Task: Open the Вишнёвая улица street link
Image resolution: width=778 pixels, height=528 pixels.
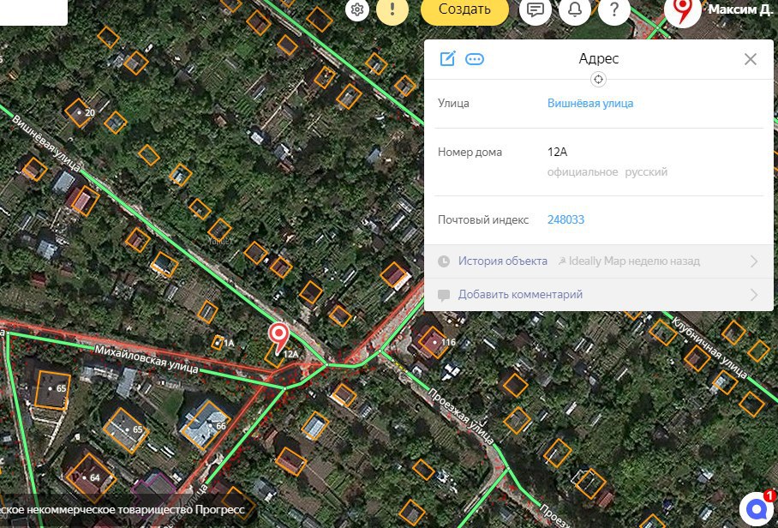Action: pyautogui.click(x=590, y=103)
